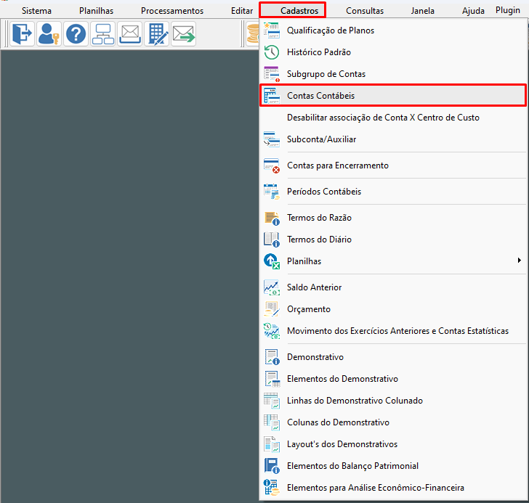Expand the Planilhas submenu arrow
Screen dimensions: 529x503
click(x=520, y=261)
